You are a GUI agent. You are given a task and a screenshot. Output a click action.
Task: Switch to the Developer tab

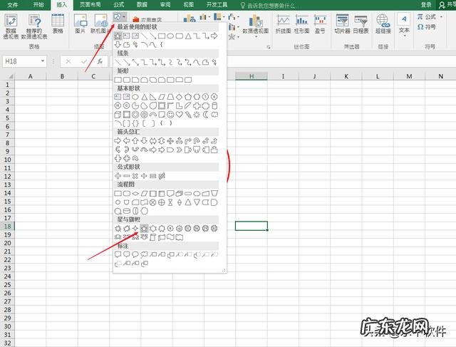coord(217,5)
